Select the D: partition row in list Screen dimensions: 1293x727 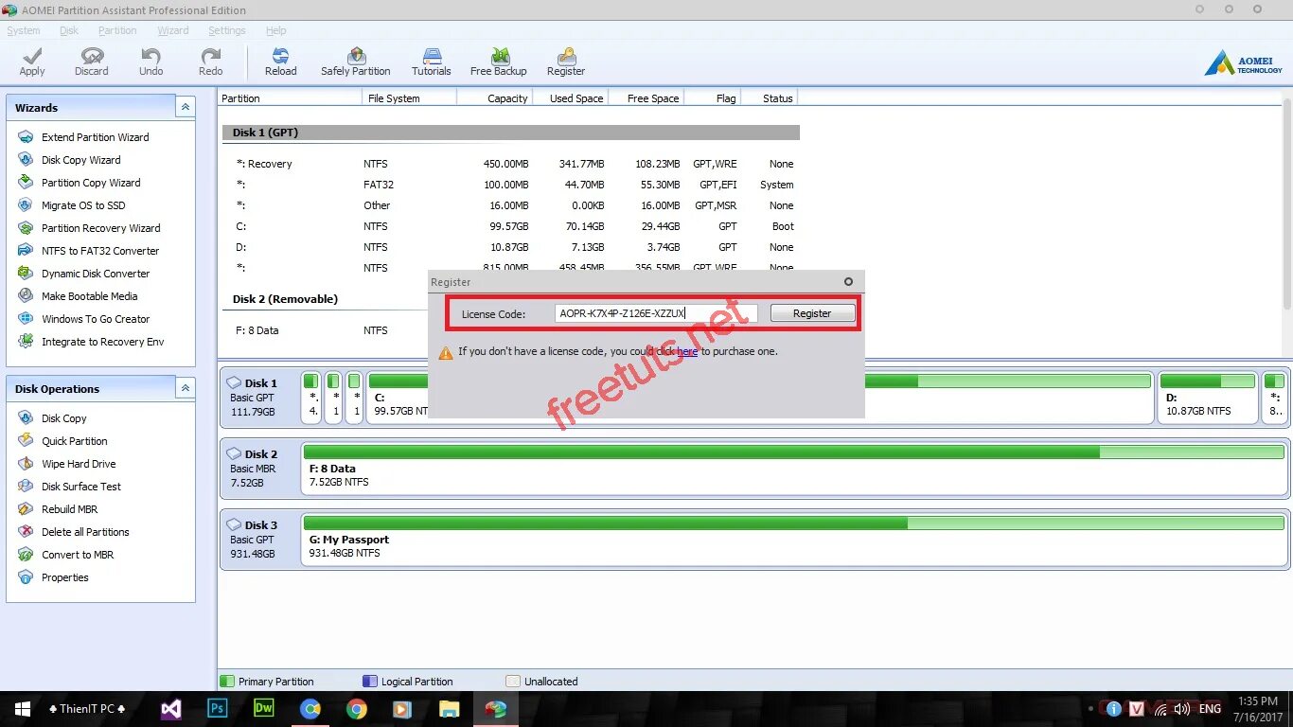click(511, 247)
